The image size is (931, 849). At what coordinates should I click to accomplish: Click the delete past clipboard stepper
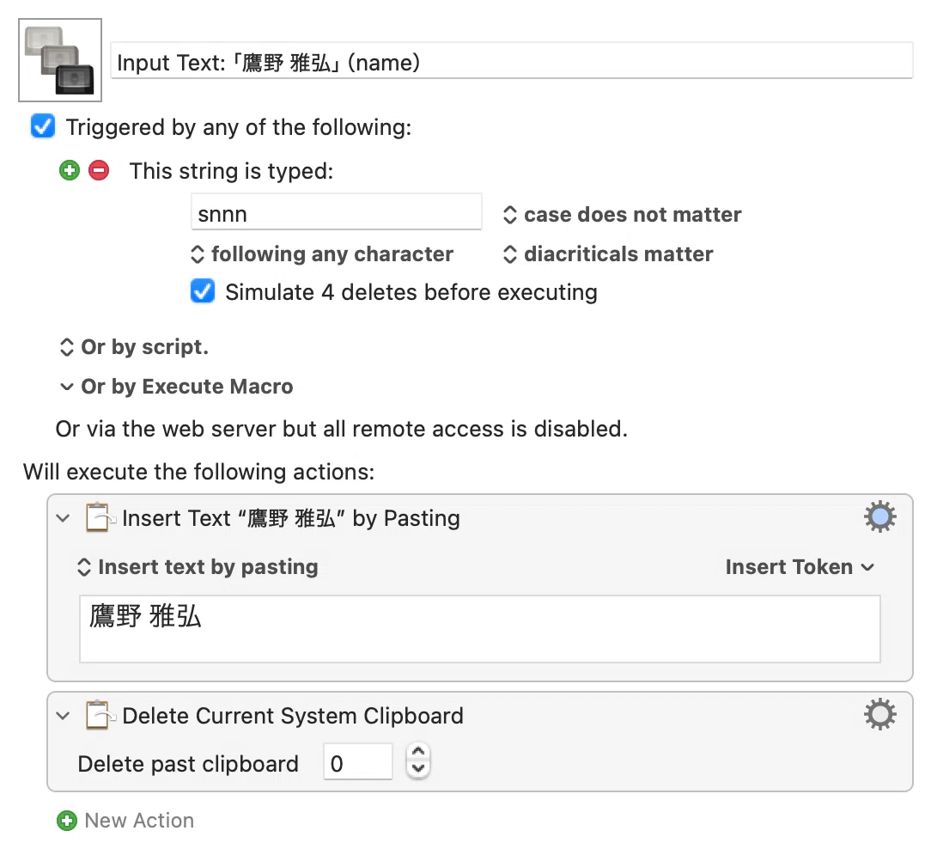pos(418,760)
